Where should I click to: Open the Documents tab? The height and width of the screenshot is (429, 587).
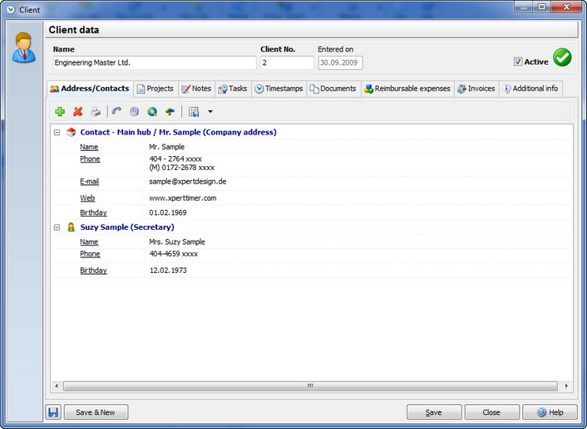pos(333,89)
